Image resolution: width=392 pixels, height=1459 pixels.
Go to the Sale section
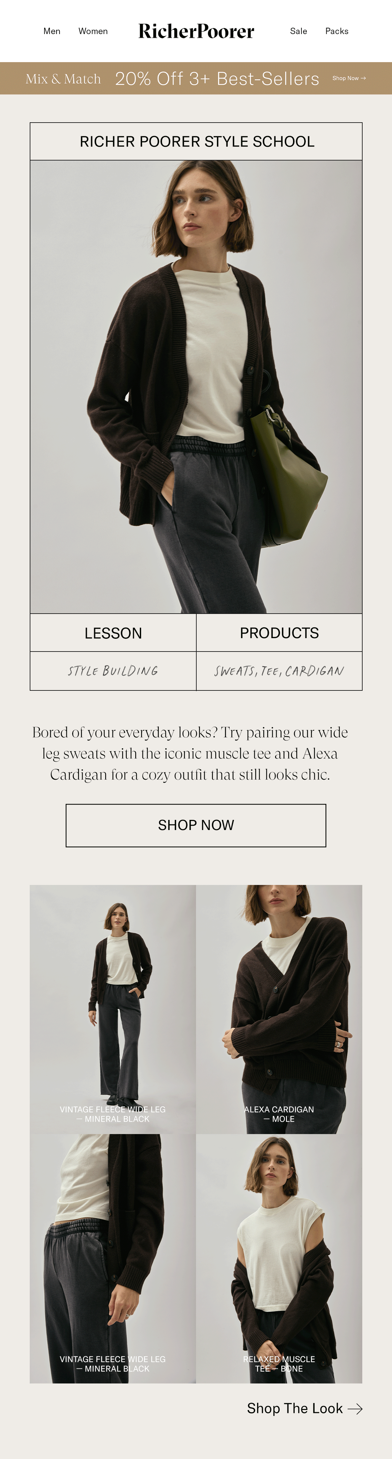pyautogui.click(x=299, y=31)
